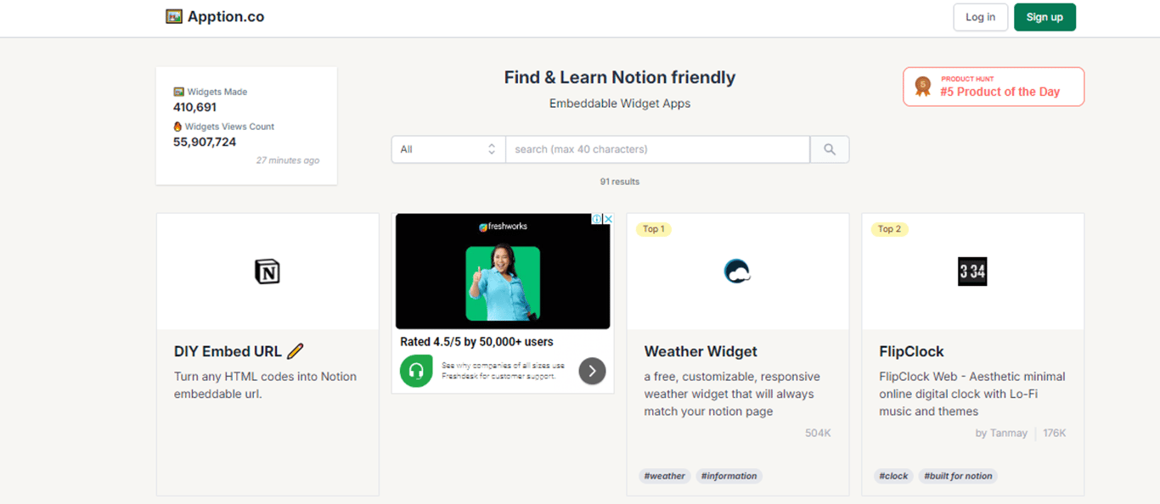Click the fire icon beside Widgets Views Count

pyautogui.click(x=177, y=126)
